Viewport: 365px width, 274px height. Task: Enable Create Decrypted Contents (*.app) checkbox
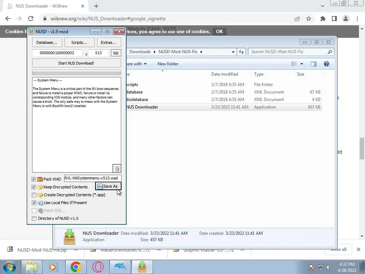click(x=34, y=195)
